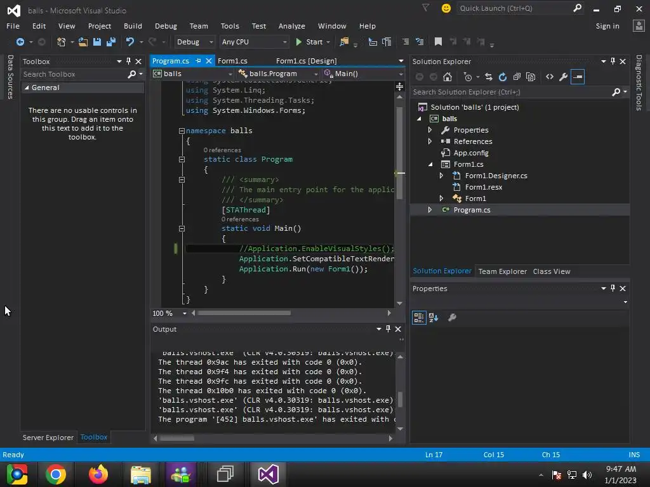Click the Alphabetical sort icon in Properties panel

[x=434, y=318]
